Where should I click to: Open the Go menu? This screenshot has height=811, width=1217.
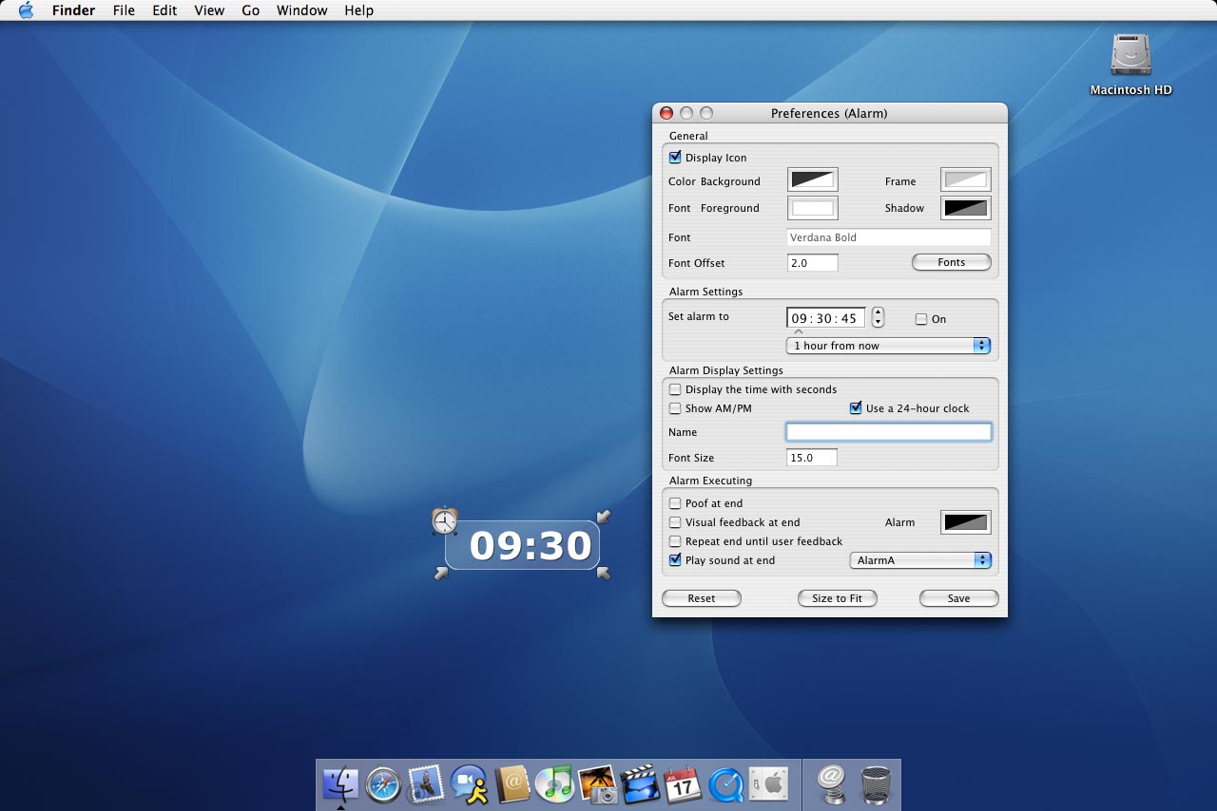click(251, 10)
